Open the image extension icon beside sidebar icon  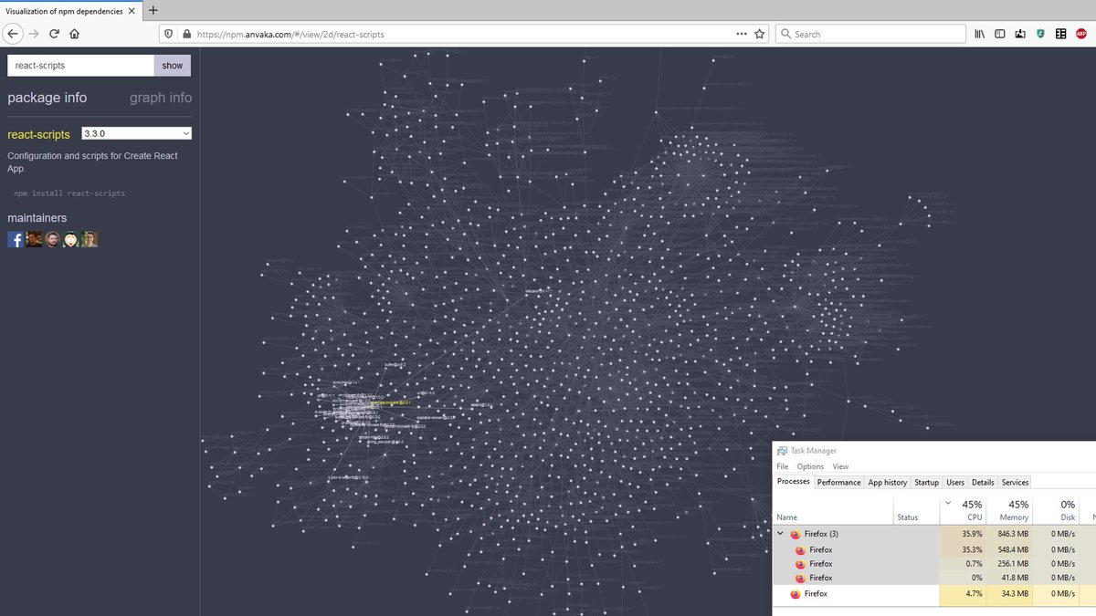[x=1020, y=34]
